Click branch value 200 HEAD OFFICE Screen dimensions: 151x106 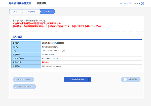53,51
